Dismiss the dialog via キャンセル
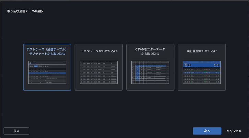Screen dimensions: 249x138 coord(234,131)
